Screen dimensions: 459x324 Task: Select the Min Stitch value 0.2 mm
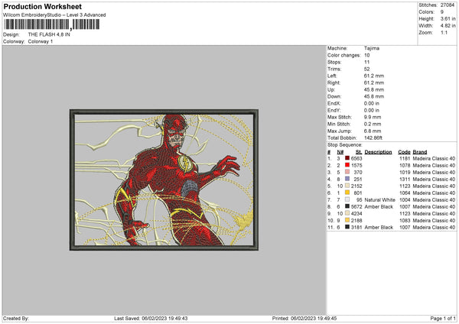[373, 124]
